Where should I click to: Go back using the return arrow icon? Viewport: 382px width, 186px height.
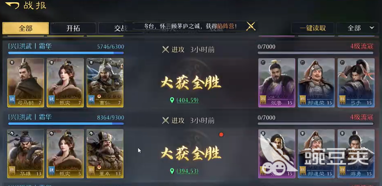(12, 5)
